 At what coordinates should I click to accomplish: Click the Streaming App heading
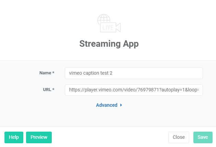click(x=109, y=44)
